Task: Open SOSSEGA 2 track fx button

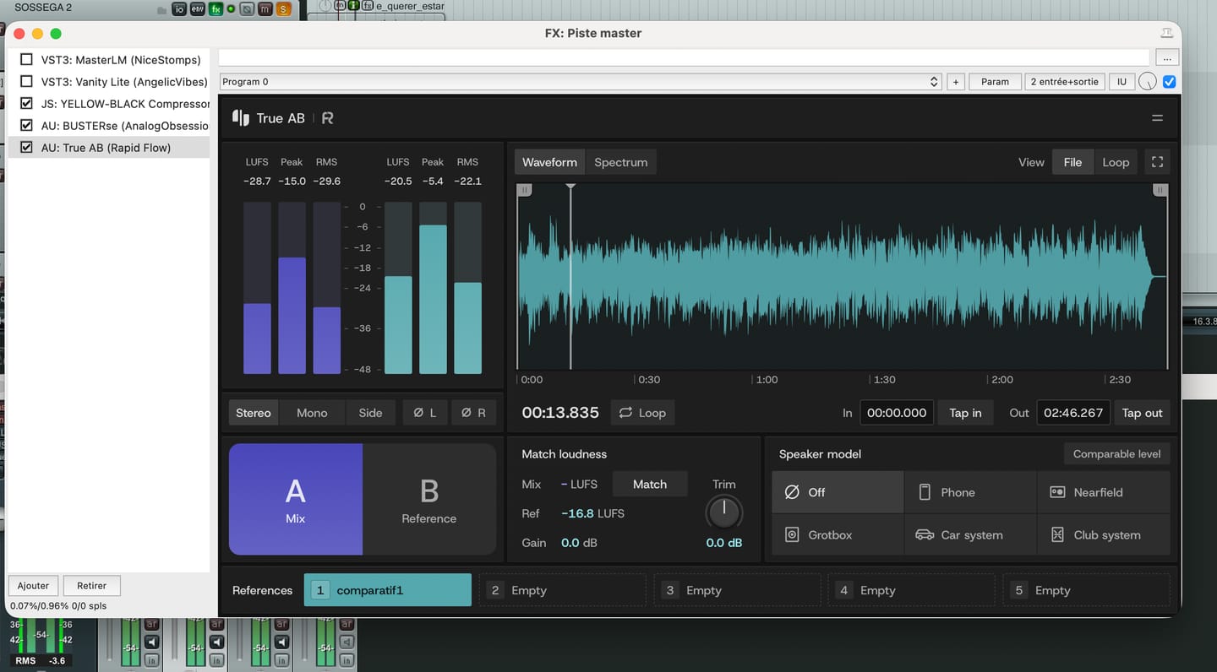Action: pos(216,9)
